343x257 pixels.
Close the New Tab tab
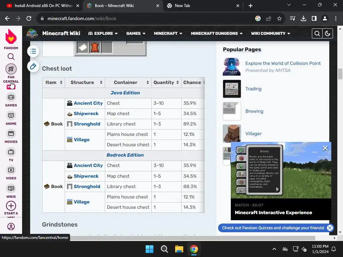(x=238, y=6)
